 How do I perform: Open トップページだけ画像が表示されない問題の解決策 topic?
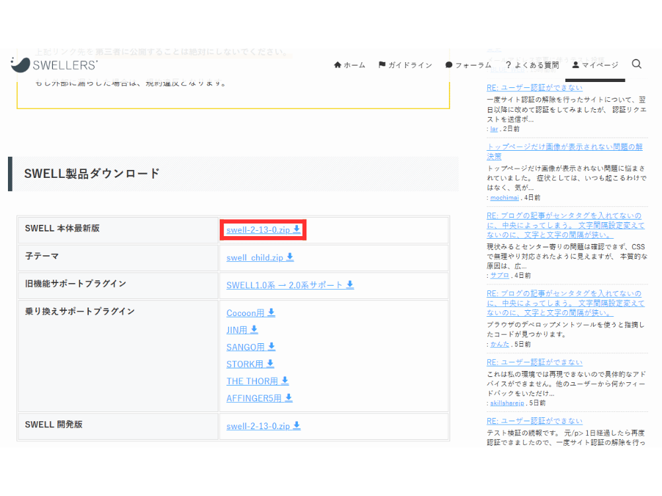(x=565, y=151)
